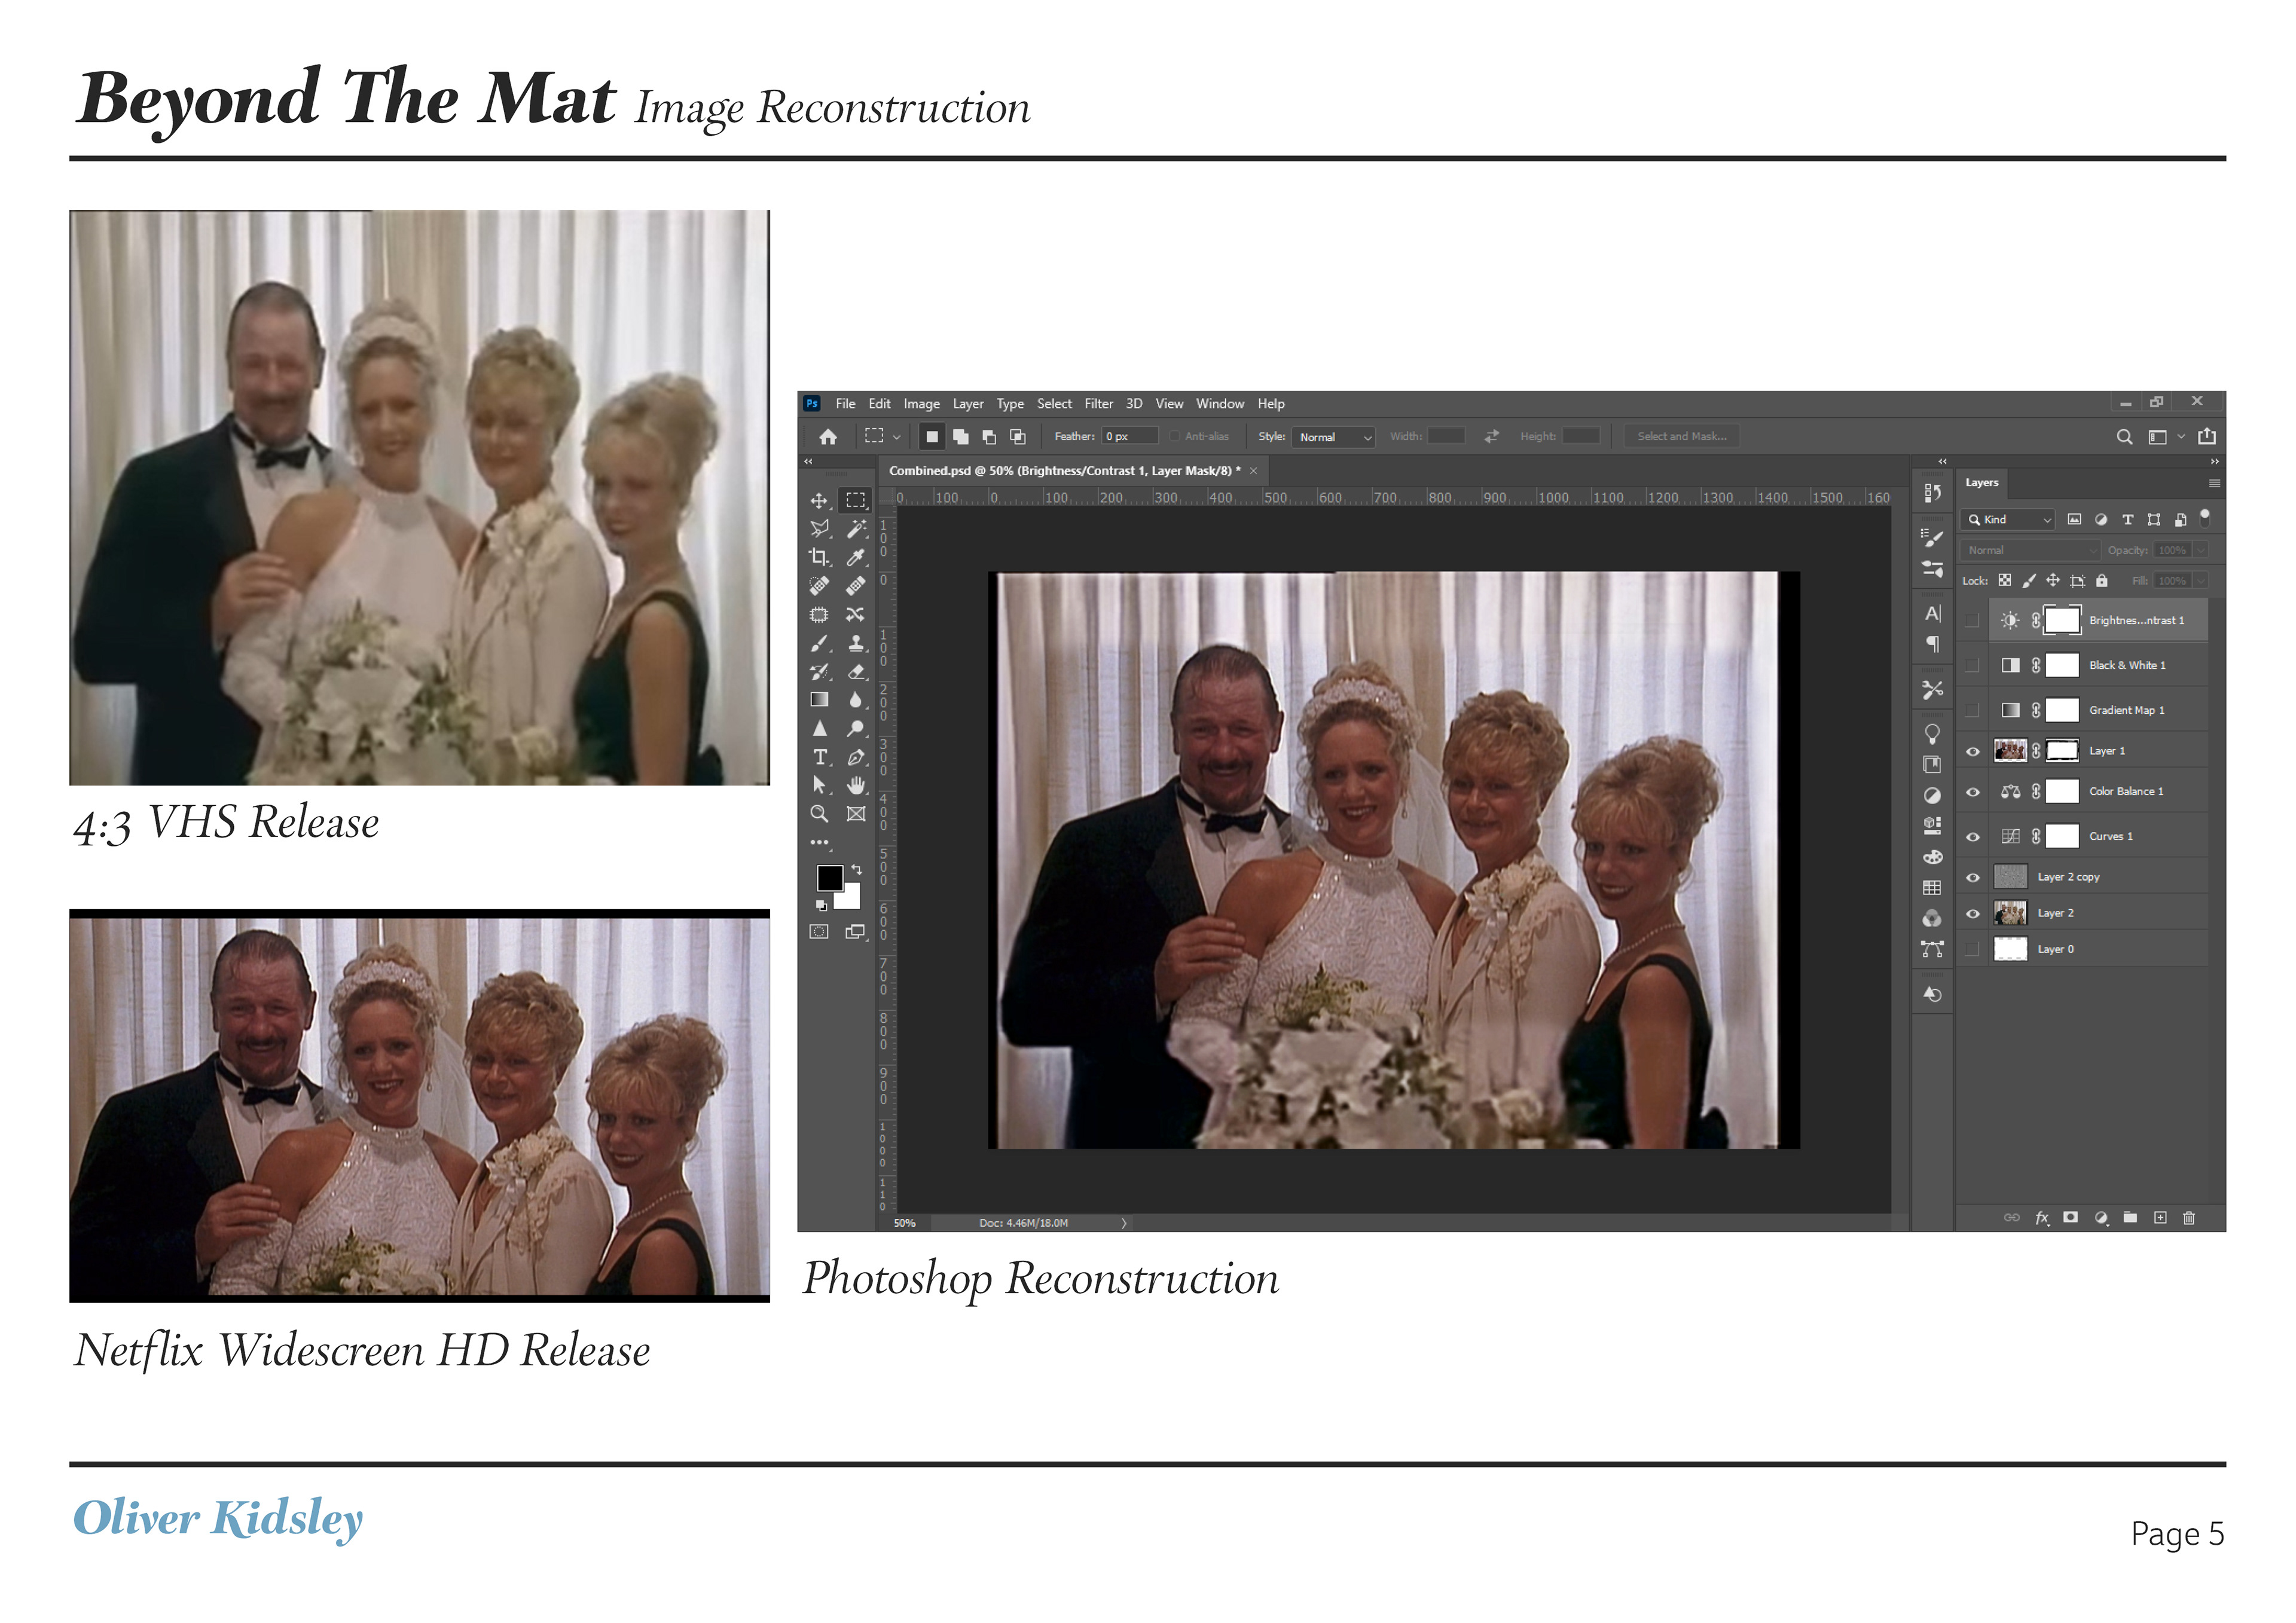Viewport: 2296px width, 1623px height.
Task: Show the Brightness/Contrast 1 layer
Action: tap(1972, 621)
